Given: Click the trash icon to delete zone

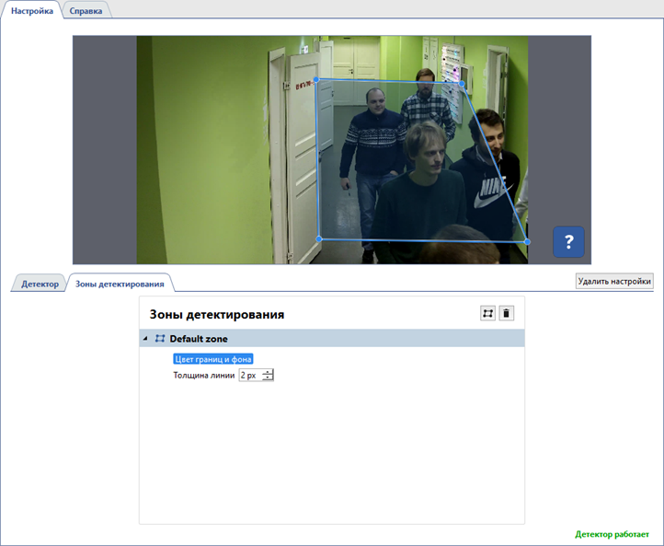Looking at the screenshot, I should (x=506, y=313).
